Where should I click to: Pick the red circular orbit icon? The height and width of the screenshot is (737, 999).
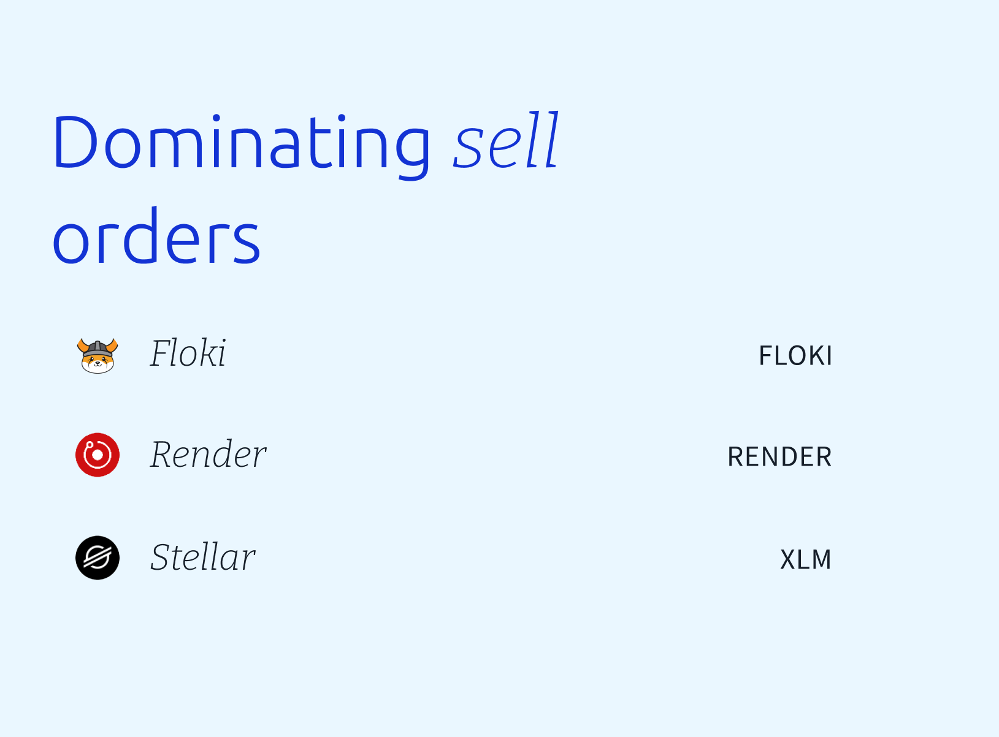click(x=98, y=455)
